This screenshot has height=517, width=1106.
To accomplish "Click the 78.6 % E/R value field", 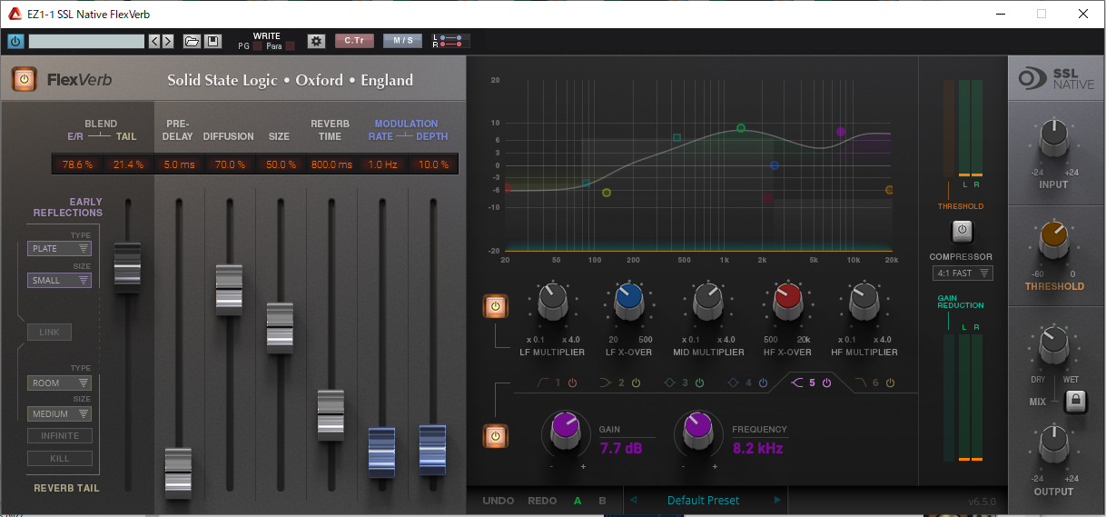I will coord(78,164).
